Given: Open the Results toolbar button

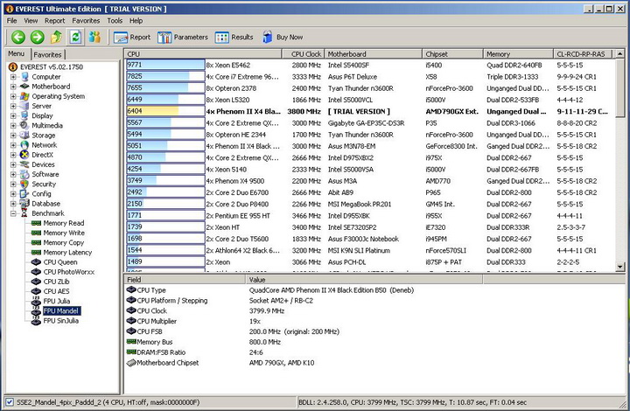Looking at the screenshot, I should click(234, 38).
